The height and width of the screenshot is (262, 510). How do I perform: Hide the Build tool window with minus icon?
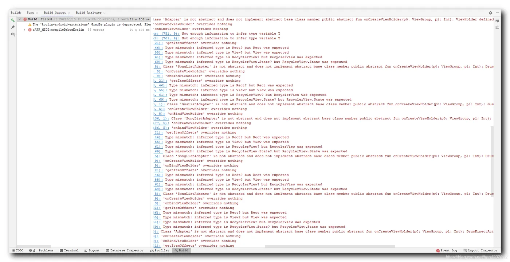[497, 13]
